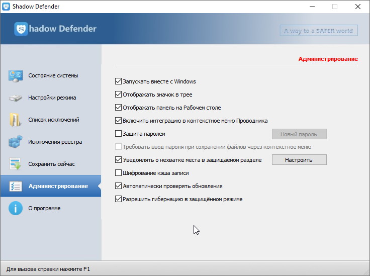Enable Шифрование кэша записи checkbox

click(x=118, y=173)
